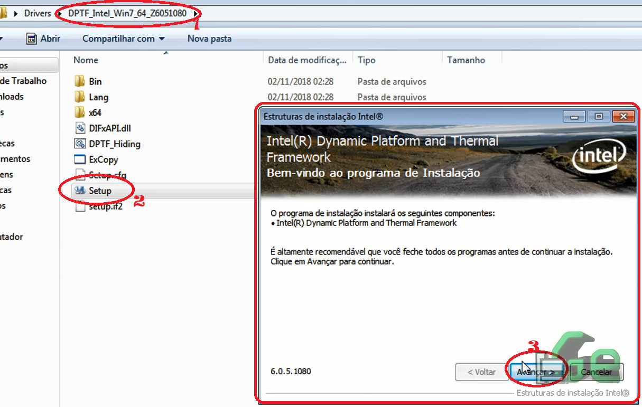The height and width of the screenshot is (407, 642).
Task: Click the Abrir toolbar icon
Action: (x=32, y=39)
